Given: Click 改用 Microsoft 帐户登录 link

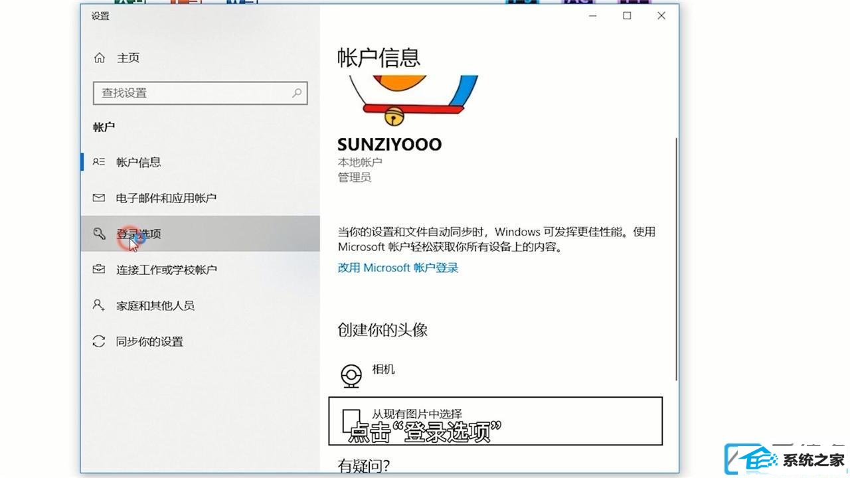Looking at the screenshot, I should click(398, 268).
